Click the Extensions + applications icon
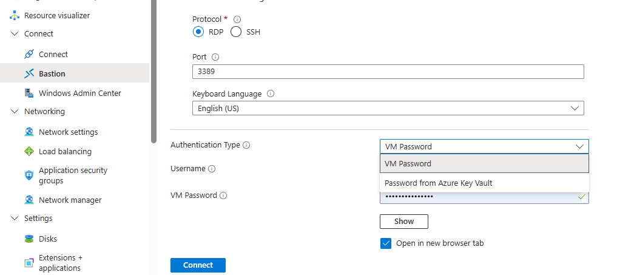Screen dimensions: 617x275 [x=29, y=263]
